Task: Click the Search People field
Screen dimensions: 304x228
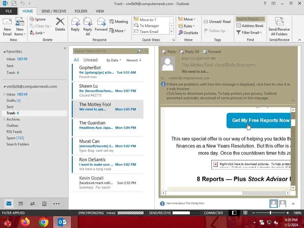Action: 250,19
